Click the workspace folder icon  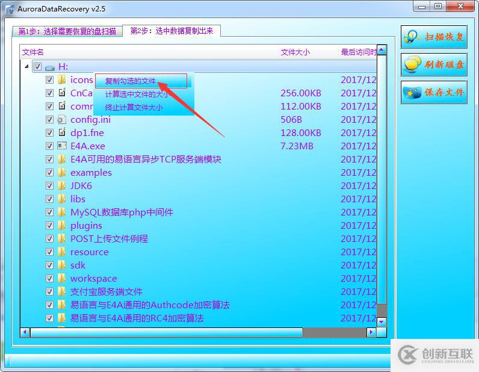click(61, 278)
